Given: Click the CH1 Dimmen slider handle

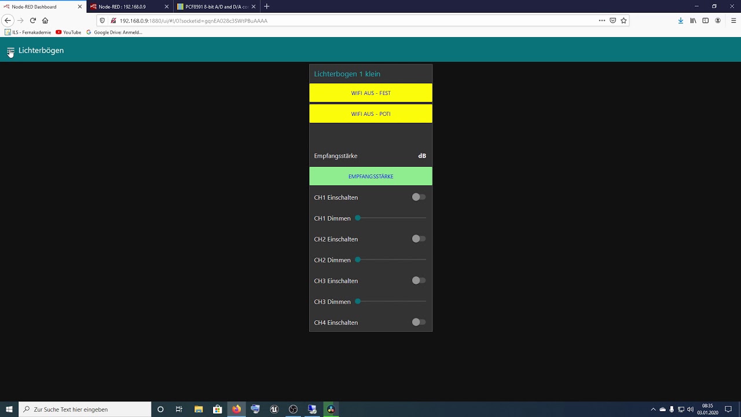Looking at the screenshot, I should click(x=358, y=218).
